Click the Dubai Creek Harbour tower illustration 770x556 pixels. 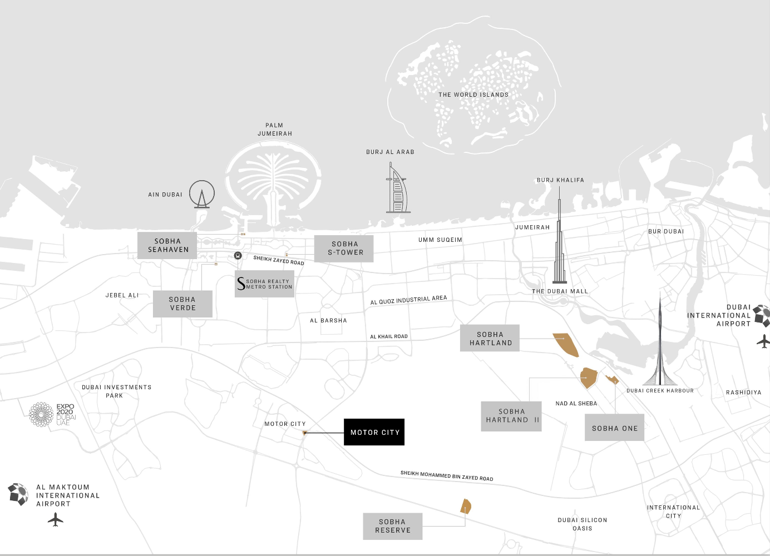[x=660, y=339]
